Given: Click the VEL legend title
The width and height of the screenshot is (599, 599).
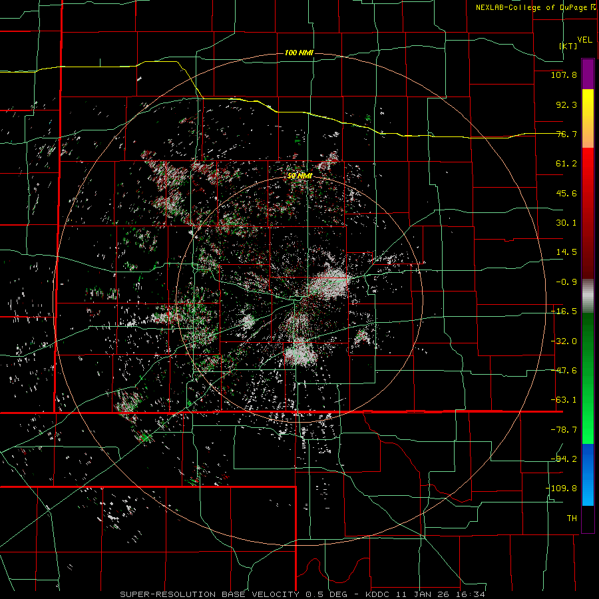Looking at the screenshot, I should click(x=584, y=39).
